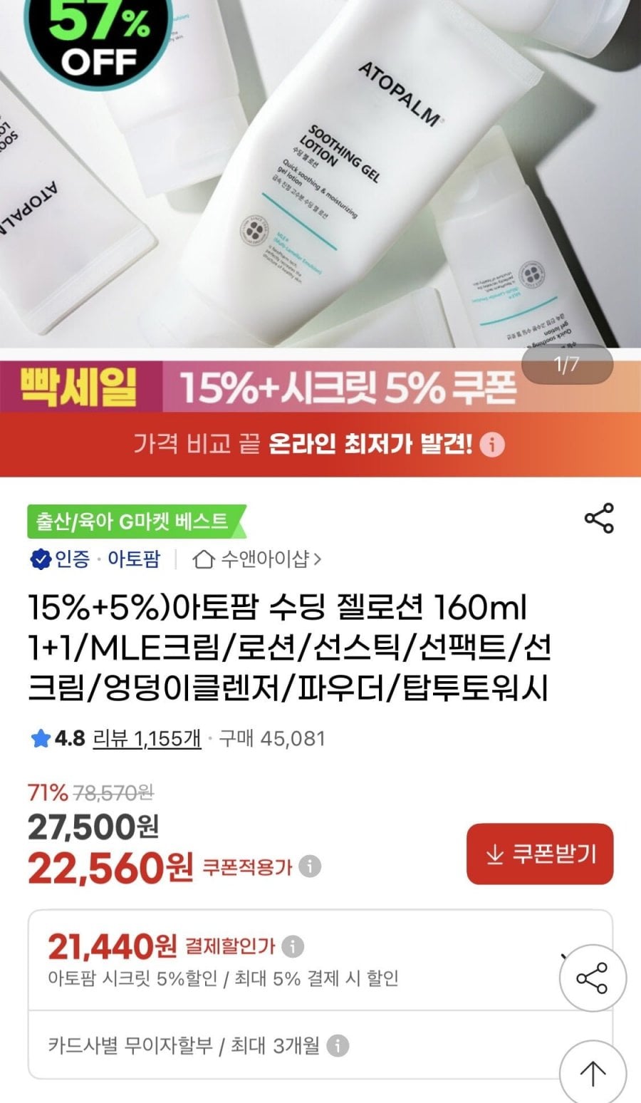The height and width of the screenshot is (1103, 641).
Task: Expand the 21,440원 결제할인가 details row
Action: (320, 960)
